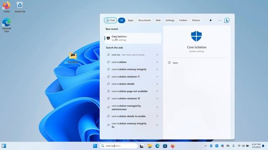Open the notification bell on the taskbar

coord(263,146)
